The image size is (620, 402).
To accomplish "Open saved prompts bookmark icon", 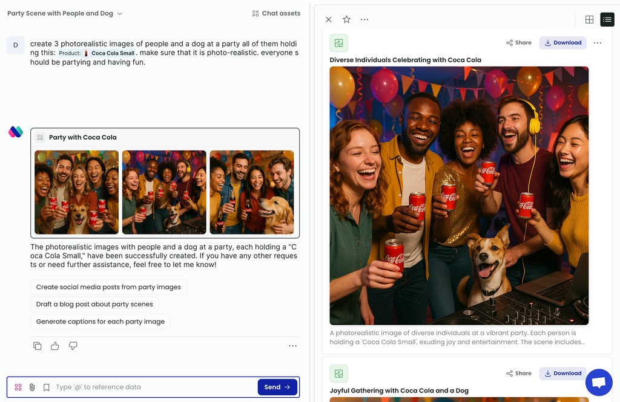I will pos(46,387).
